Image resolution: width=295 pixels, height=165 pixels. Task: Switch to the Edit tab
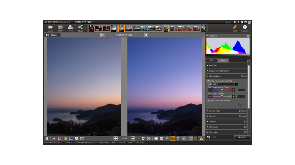(211, 60)
